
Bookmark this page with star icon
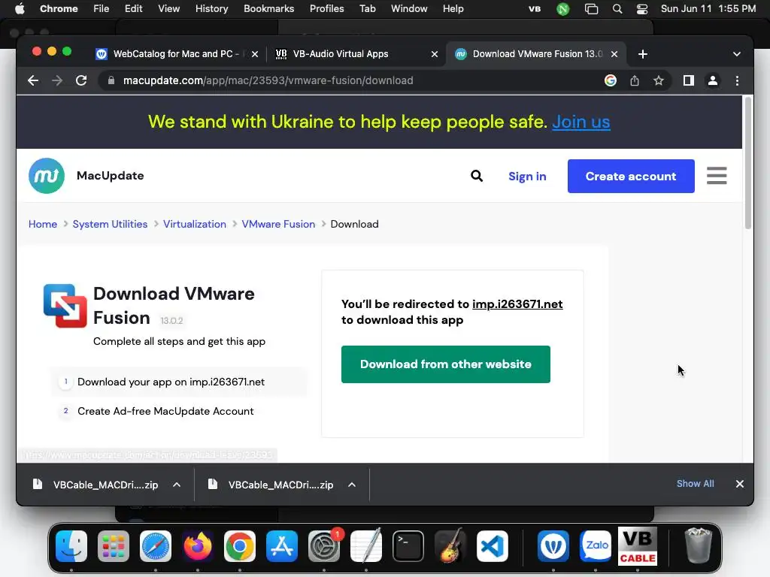(659, 80)
